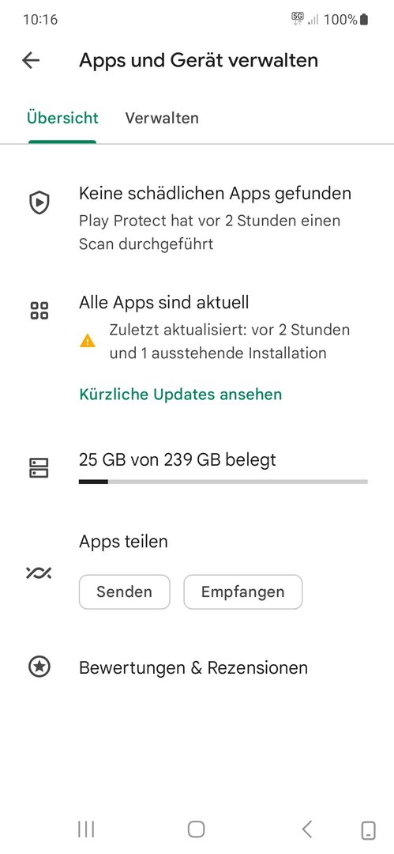
Task: Tap the system back chevron
Action: point(307,829)
